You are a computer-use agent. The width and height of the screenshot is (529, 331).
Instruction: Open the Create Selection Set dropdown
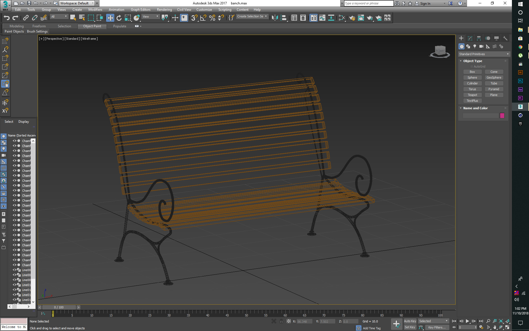pos(252,17)
